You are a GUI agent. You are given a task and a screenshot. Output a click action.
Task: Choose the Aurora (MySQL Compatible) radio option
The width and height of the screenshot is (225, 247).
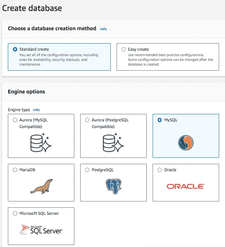tap(15, 120)
